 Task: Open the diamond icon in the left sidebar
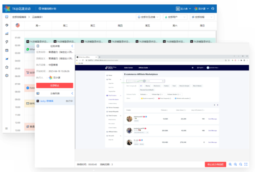click(7, 25)
